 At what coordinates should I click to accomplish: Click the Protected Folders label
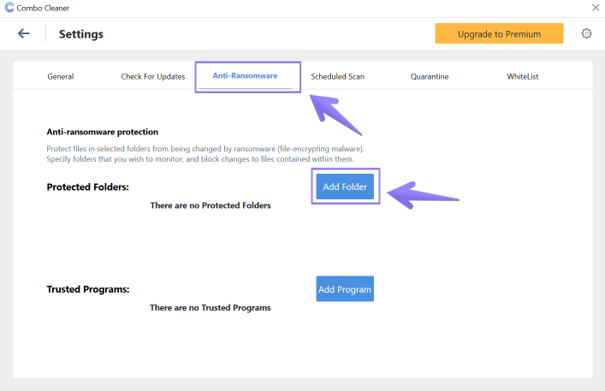coord(87,187)
